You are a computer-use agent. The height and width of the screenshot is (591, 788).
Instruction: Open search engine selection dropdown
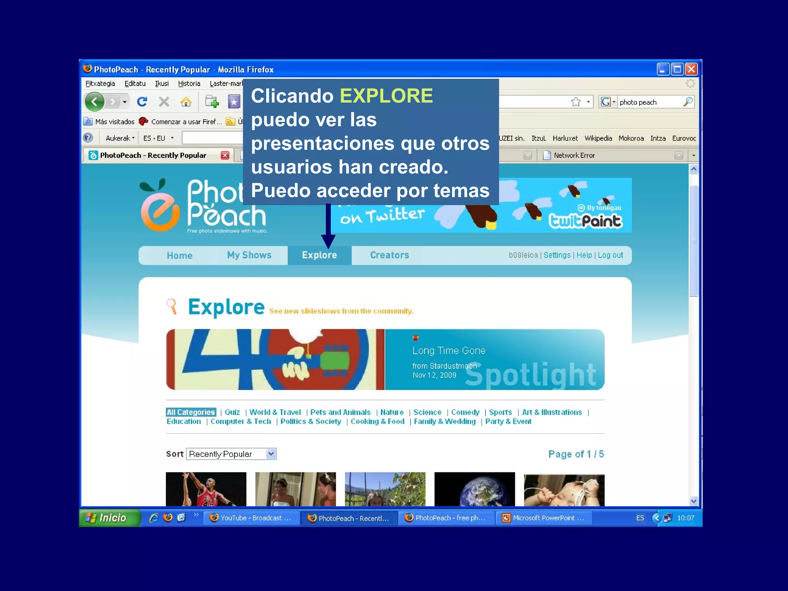(614, 102)
